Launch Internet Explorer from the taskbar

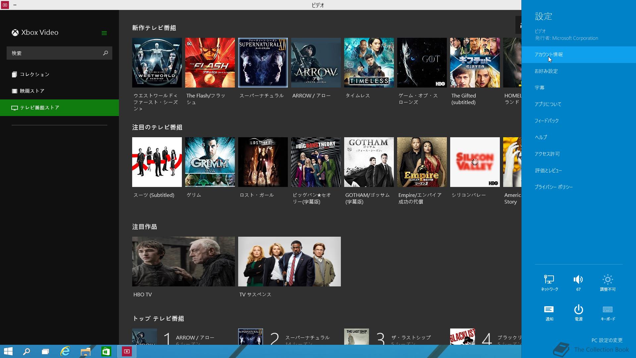(x=65, y=351)
